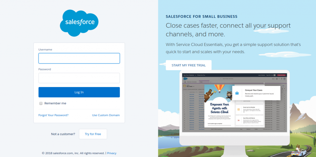Click the Remember me label
Image resolution: width=316 pixels, height=157 pixels.
tap(55, 103)
